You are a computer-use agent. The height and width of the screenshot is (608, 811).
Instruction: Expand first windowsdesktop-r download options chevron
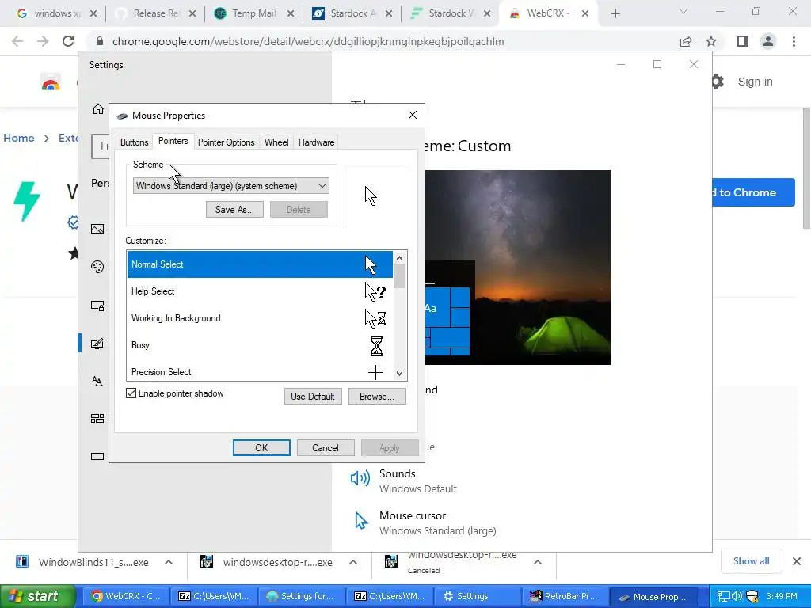pos(353,563)
